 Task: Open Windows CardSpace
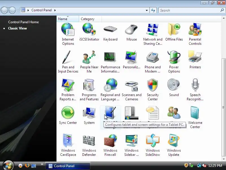68,145
